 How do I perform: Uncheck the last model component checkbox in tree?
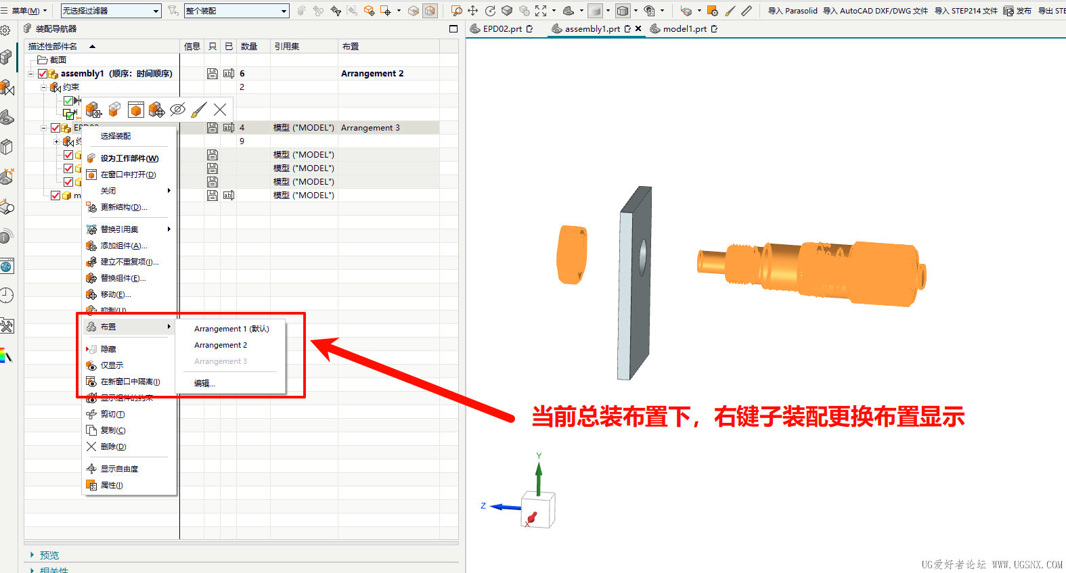pyautogui.click(x=55, y=196)
